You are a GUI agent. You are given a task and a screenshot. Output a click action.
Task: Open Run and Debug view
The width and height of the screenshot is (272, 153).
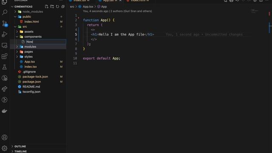(x=5, y=34)
